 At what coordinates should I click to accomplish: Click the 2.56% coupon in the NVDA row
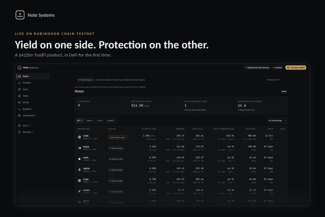[153, 147]
